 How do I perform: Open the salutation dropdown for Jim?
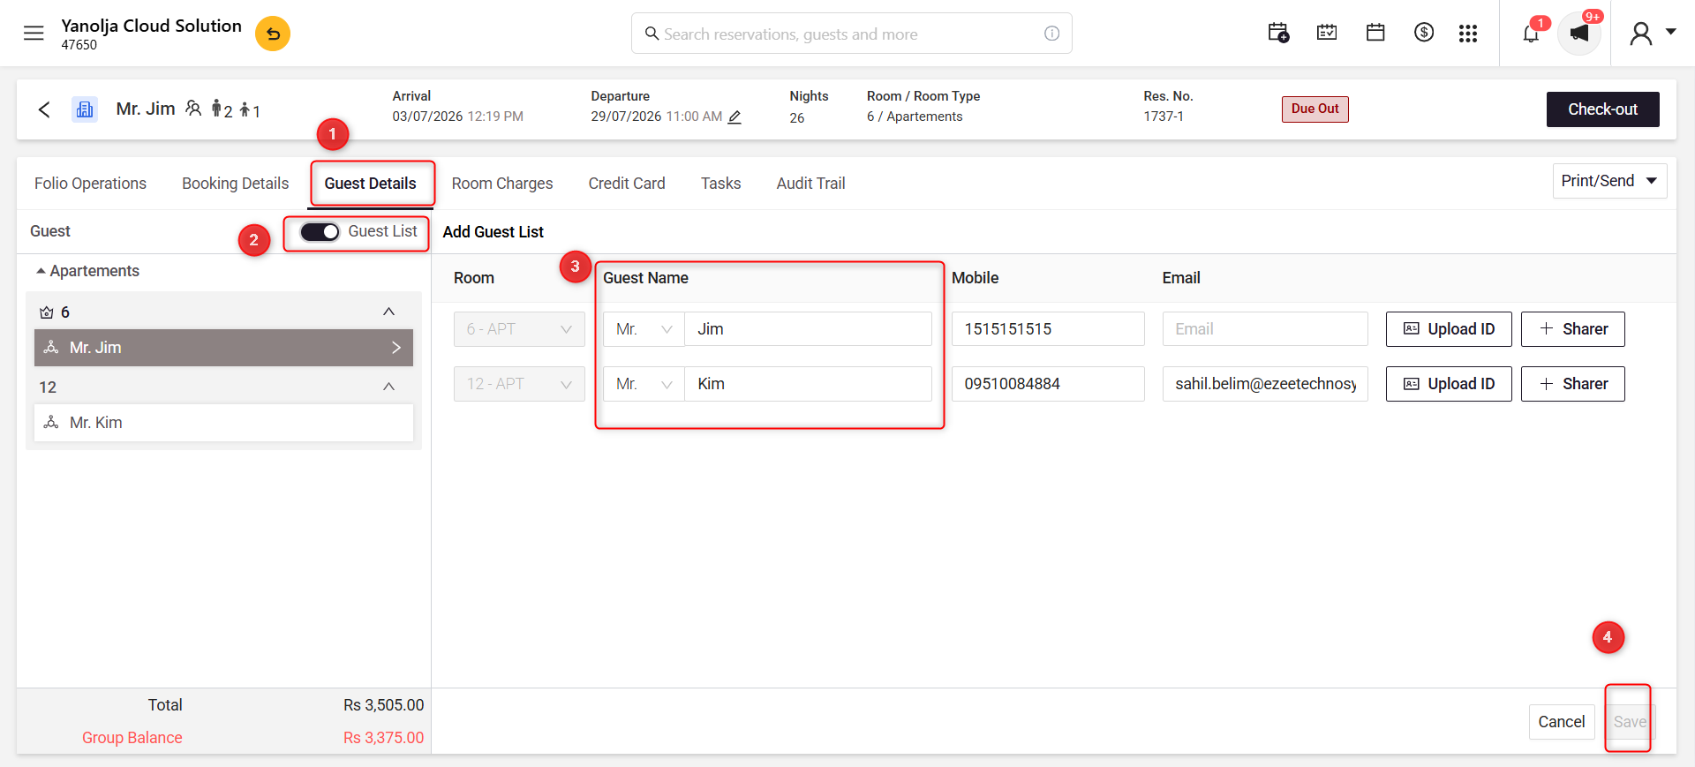[x=644, y=329]
